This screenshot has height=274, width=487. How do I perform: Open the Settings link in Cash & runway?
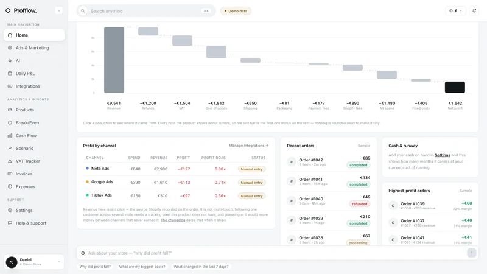[443, 155]
